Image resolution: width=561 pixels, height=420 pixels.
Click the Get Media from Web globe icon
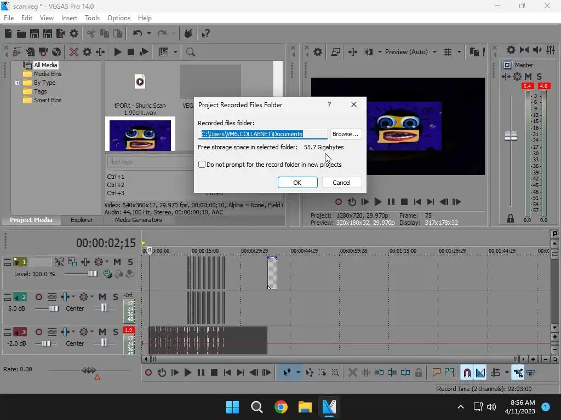point(56,52)
